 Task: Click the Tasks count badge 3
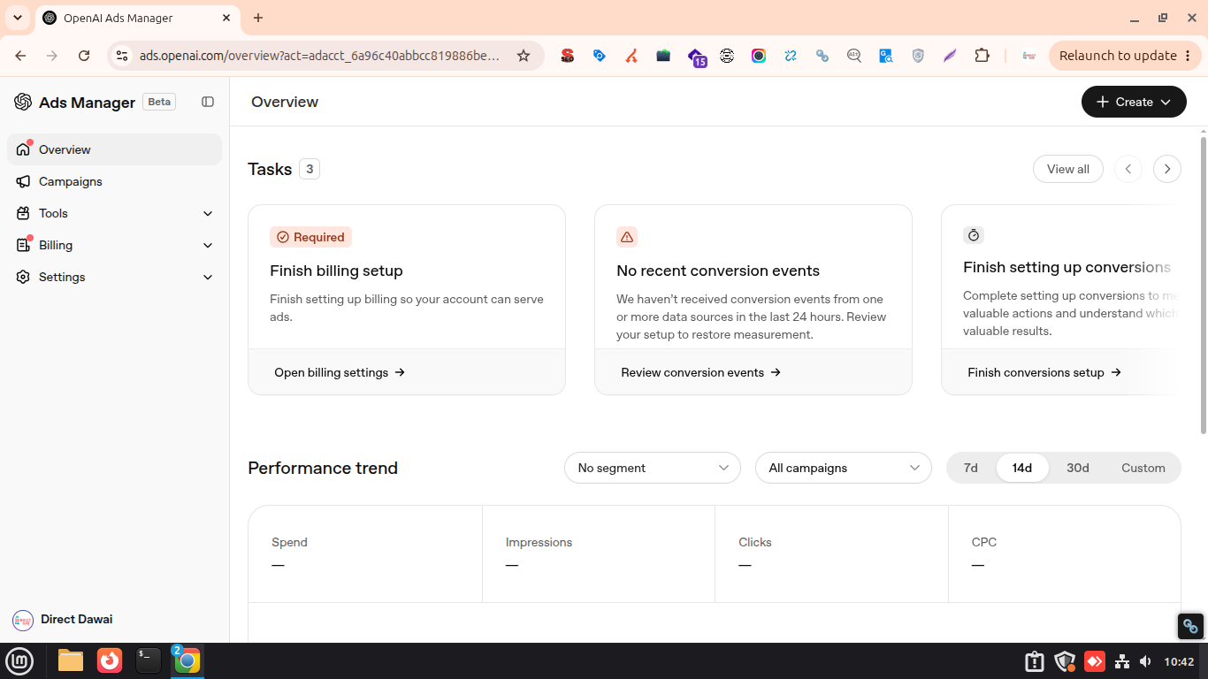pos(310,169)
